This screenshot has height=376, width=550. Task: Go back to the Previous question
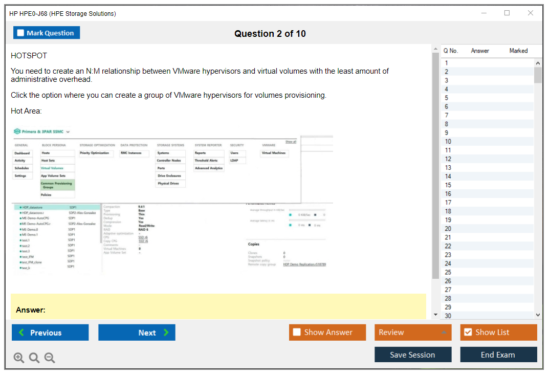pyautogui.click(x=50, y=333)
